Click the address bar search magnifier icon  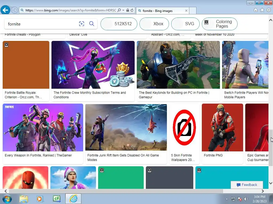(119, 10)
